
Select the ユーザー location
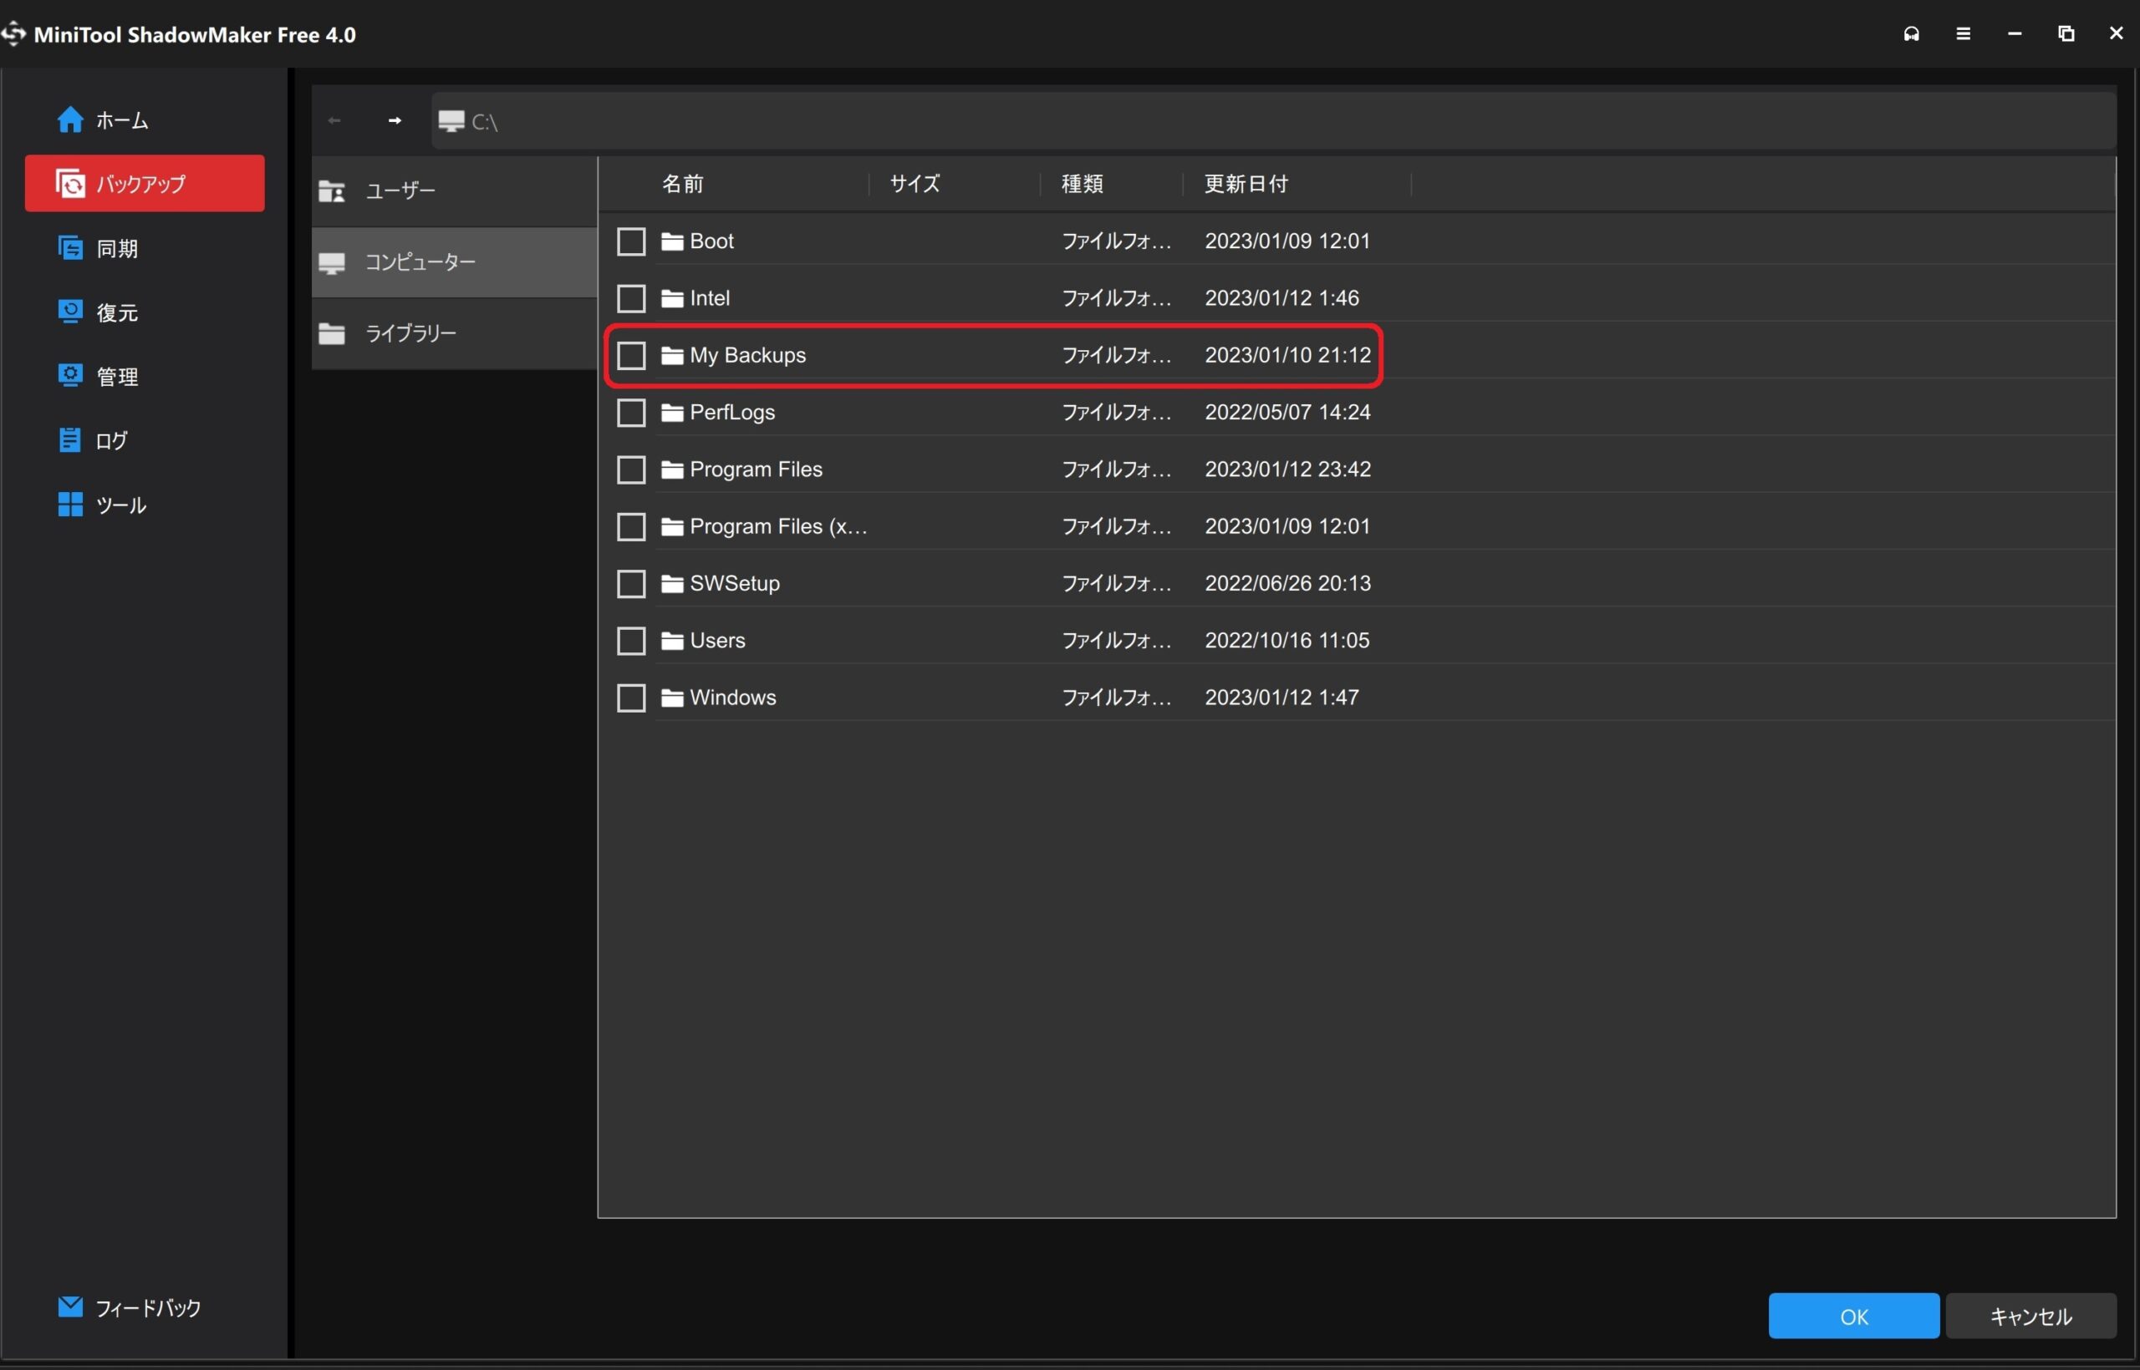(x=454, y=190)
